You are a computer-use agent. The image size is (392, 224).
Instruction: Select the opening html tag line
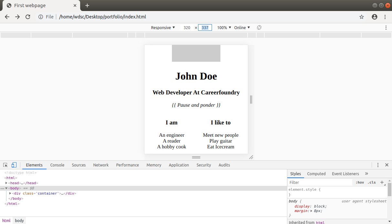[11, 178]
